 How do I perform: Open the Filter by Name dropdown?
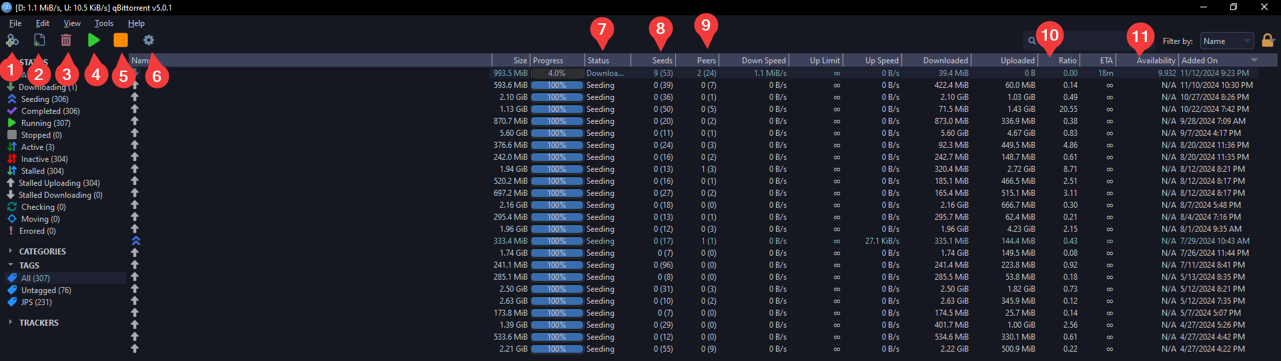click(x=1226, y=41)
